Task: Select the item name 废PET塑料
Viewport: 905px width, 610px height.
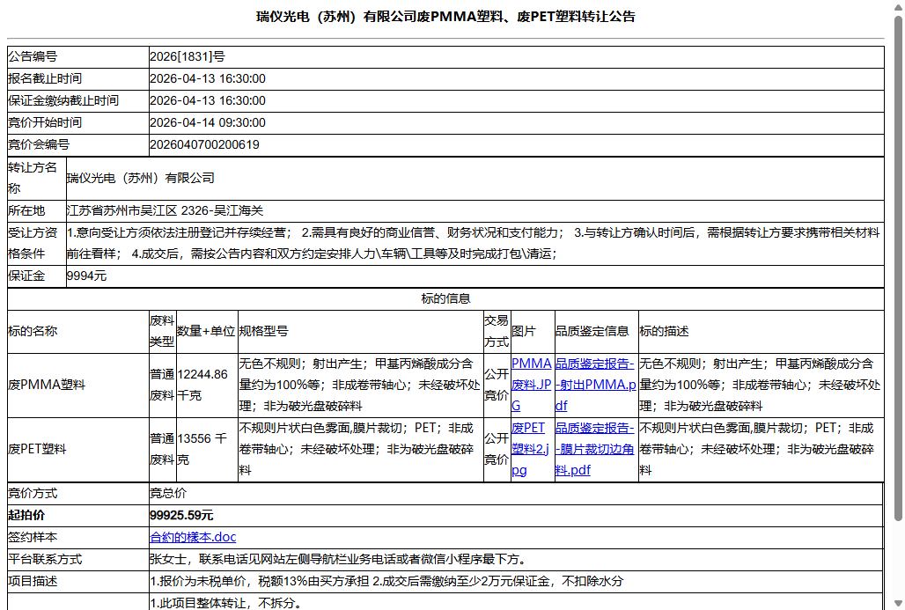Action: point(38,449)
